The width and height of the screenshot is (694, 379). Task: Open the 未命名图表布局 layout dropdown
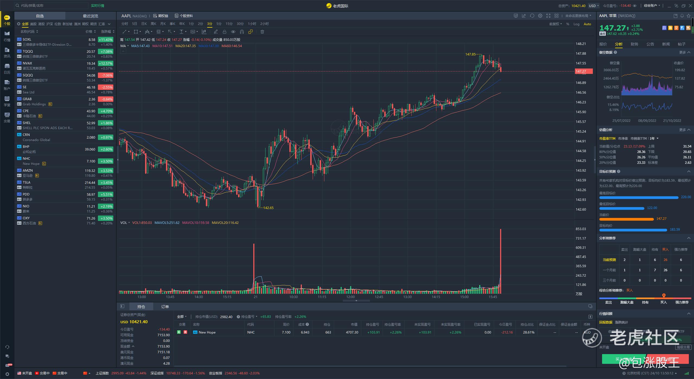tap(578, 16)
